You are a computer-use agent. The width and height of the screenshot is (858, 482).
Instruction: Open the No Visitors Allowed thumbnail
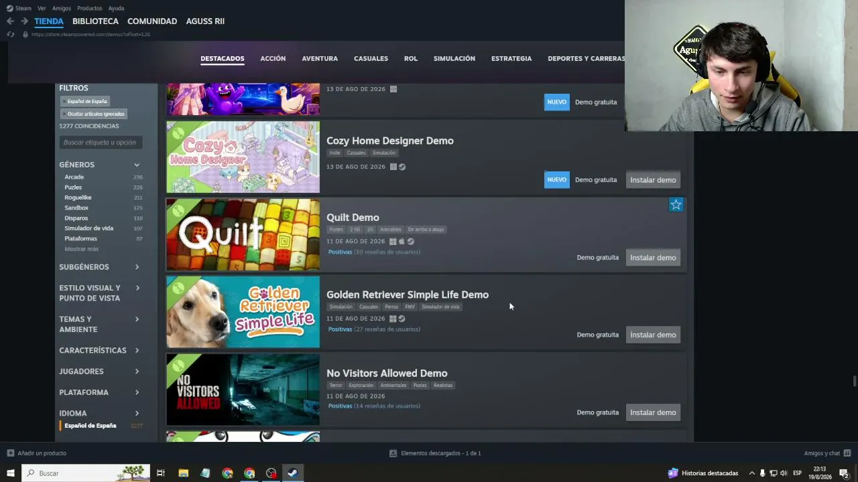[243, 390]
